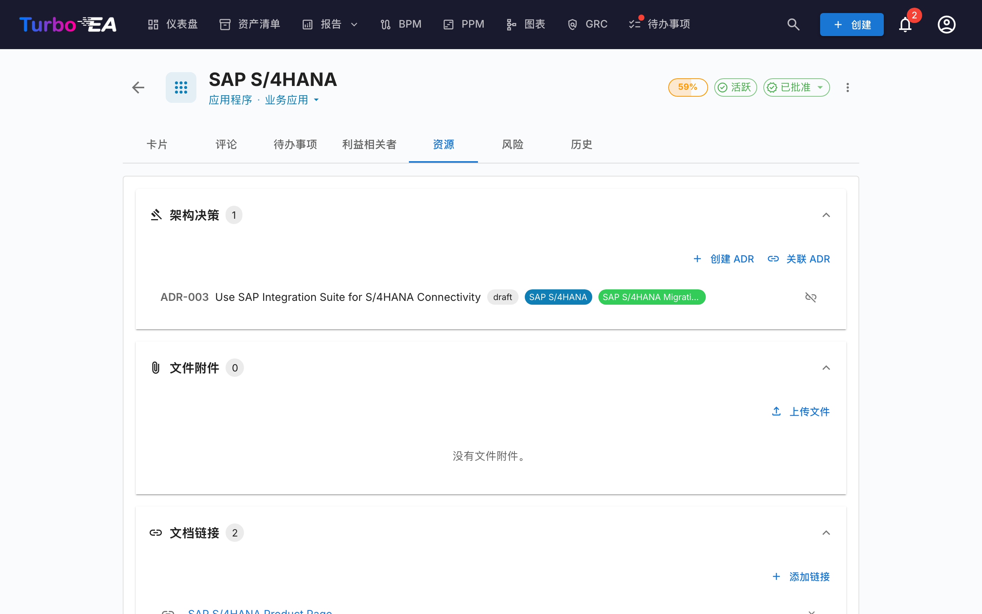This screenshot has width=982, height=614.
Task: Unlink ADR-003 with the unlink icon
Action: pyautogui.click(x=811, y=297)
